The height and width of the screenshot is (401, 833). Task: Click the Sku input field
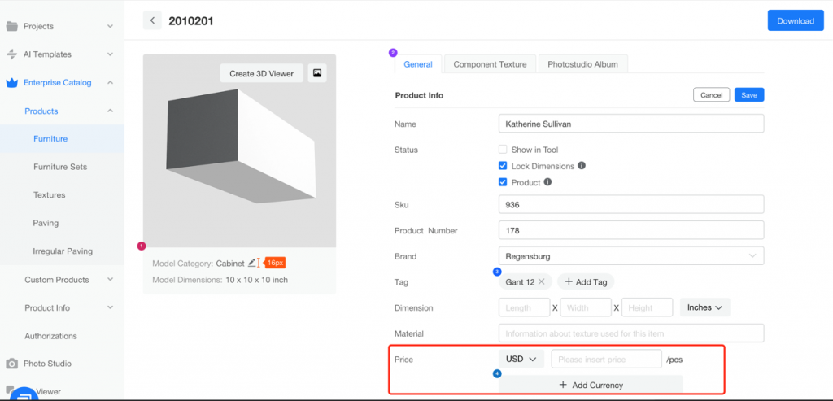630,204
